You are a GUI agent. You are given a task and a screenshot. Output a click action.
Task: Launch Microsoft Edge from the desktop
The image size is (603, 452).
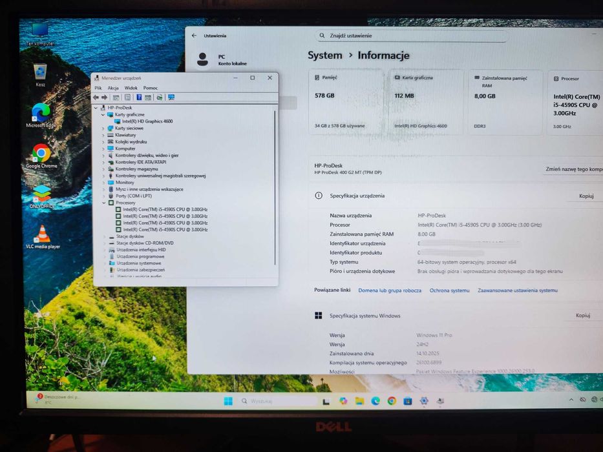41,116
